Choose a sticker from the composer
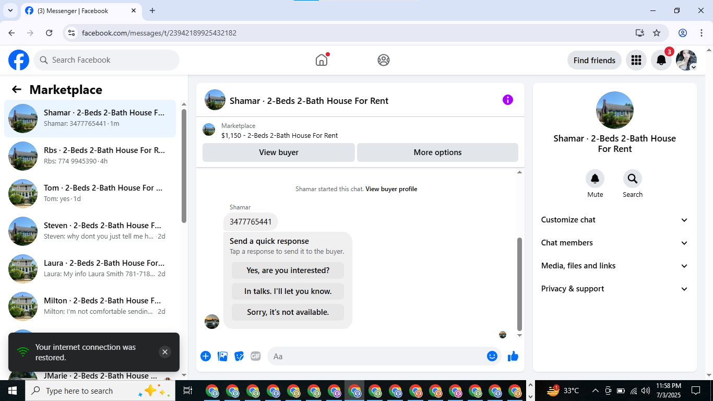The height and width of the screenshot is (401, 713). [x=240, y=356]
